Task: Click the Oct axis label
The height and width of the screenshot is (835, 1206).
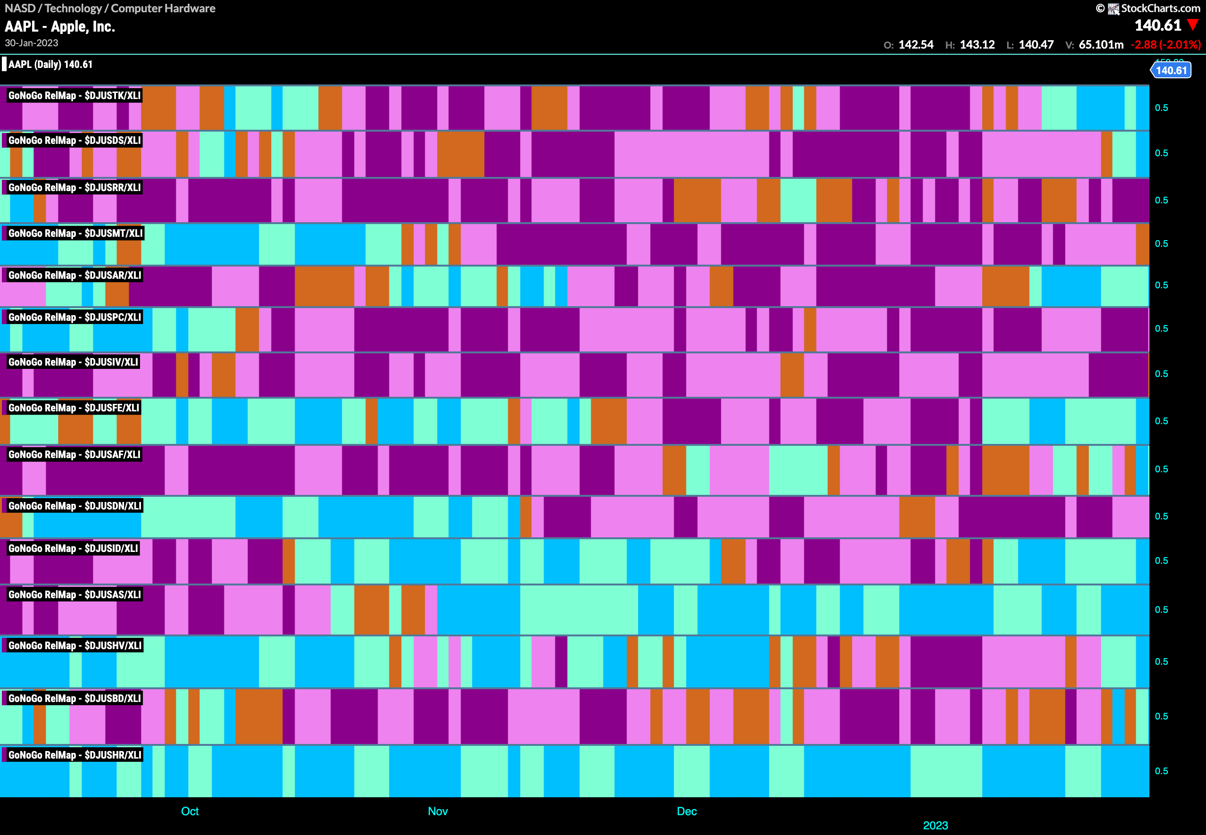Action: click(x=190, y=811)
